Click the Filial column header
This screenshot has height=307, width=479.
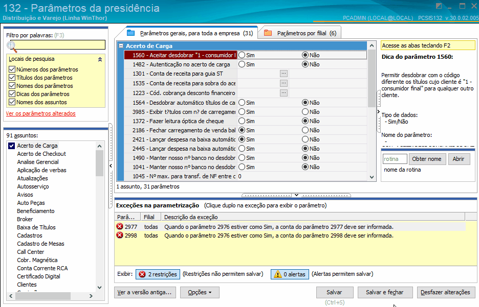point(150,217)
